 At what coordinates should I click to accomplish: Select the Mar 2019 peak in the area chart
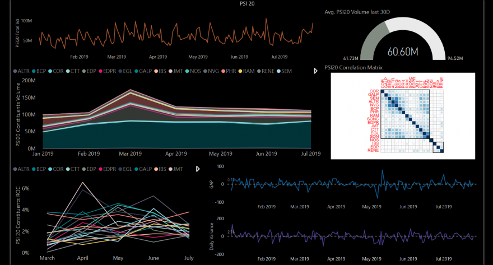coord(131,90)
